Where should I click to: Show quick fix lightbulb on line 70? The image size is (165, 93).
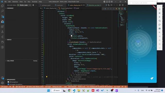pos(47,77)
